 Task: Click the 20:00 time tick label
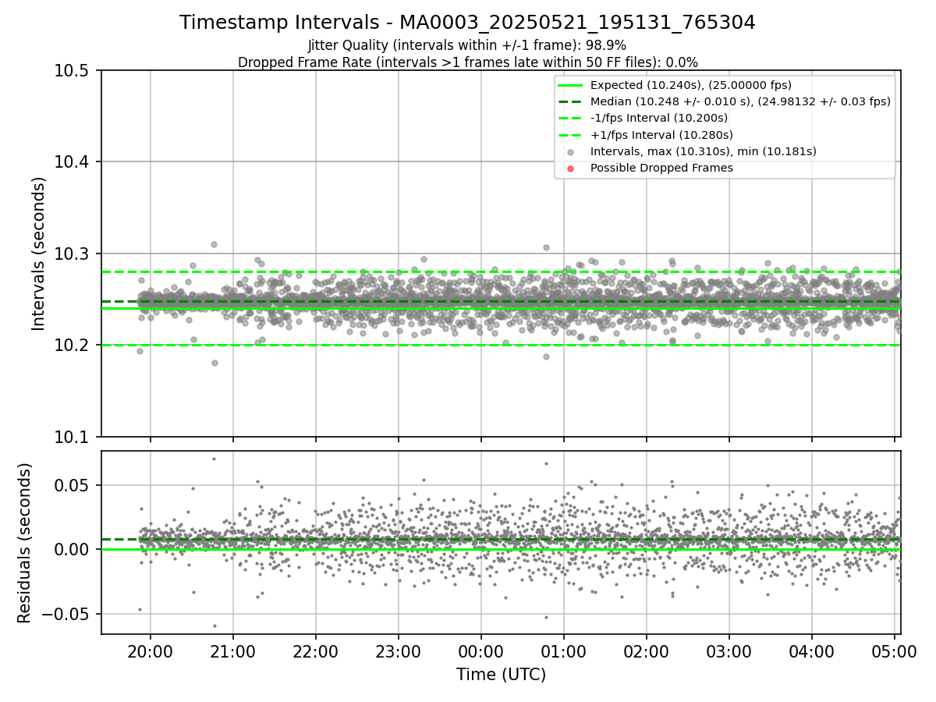point(151,651)
